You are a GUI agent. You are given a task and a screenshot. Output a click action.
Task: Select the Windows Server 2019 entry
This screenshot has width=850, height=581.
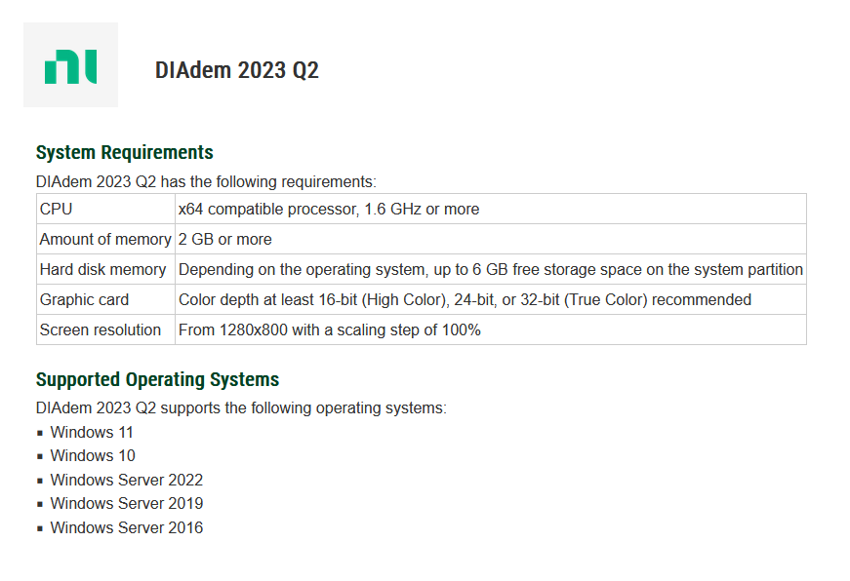(127, 503)
